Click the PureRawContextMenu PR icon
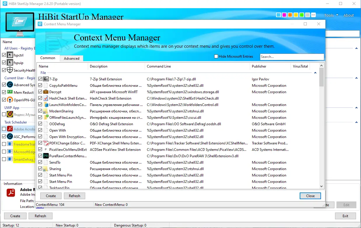361x228 pixels. pos(46,156)
